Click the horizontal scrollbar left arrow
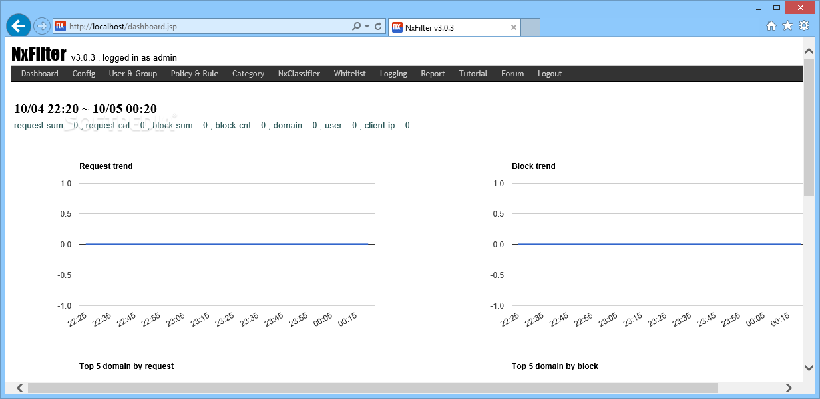820x399 pixels. pos(19,388)
